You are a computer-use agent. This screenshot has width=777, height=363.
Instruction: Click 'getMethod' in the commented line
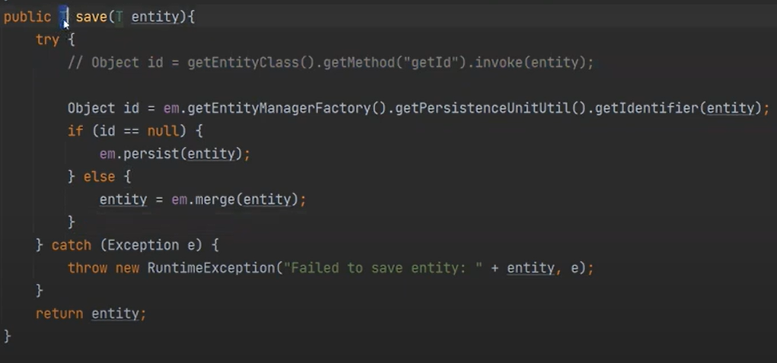point(359,63)
